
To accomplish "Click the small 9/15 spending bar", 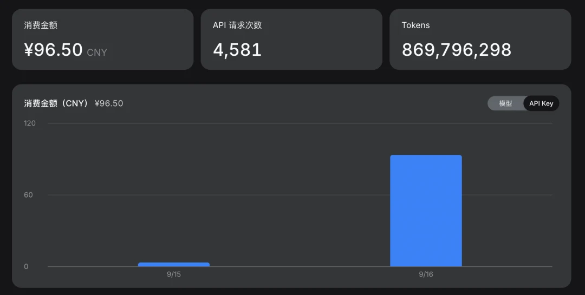I will click(174, 265).
